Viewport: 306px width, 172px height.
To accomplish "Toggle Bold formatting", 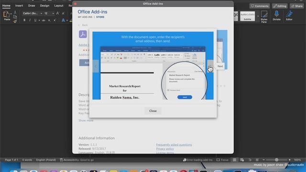I will 24,20.
